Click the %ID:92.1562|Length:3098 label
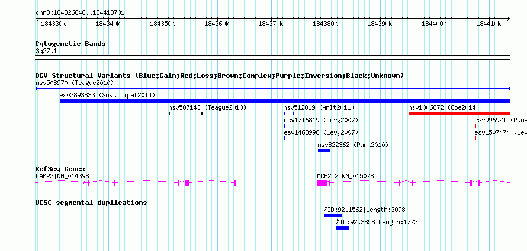The height and width of the screenshot is (251, 527). click(365, 210)
